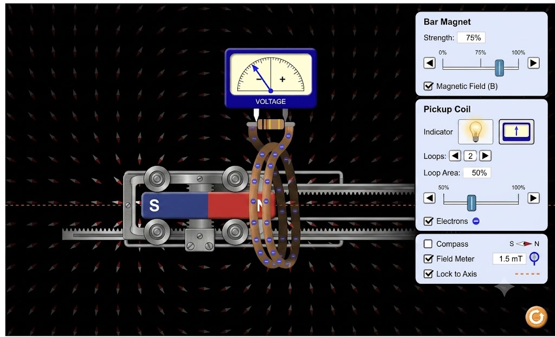Click the Loops count value 2
The height and width of the screenshot is (337, 555).
pyautogui.click(x=470, y=155)
